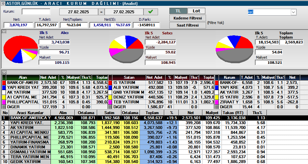Click the Net value 3,870,197 field

[18, 25]
